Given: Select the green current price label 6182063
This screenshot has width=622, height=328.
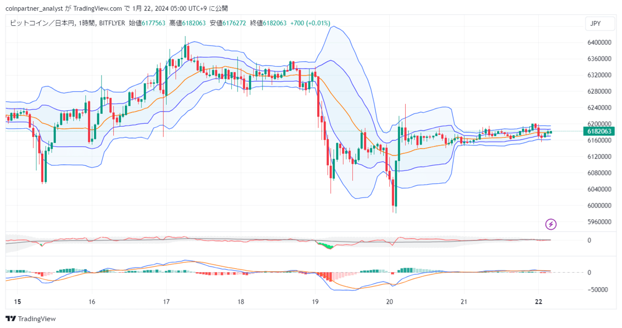Looking at the screenshot, I should point(599,131).
